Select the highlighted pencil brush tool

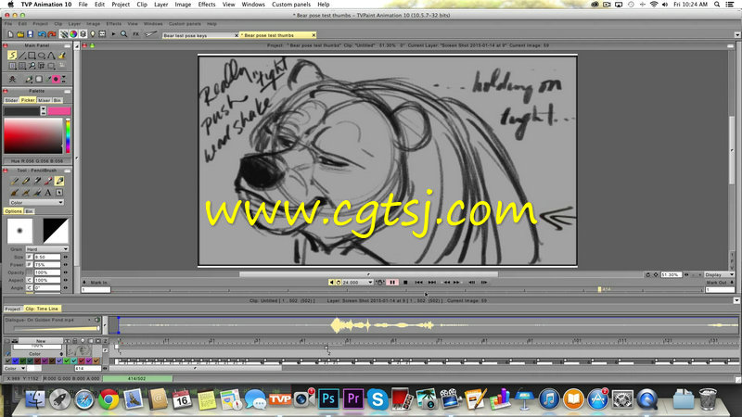[x=59, y=181]
